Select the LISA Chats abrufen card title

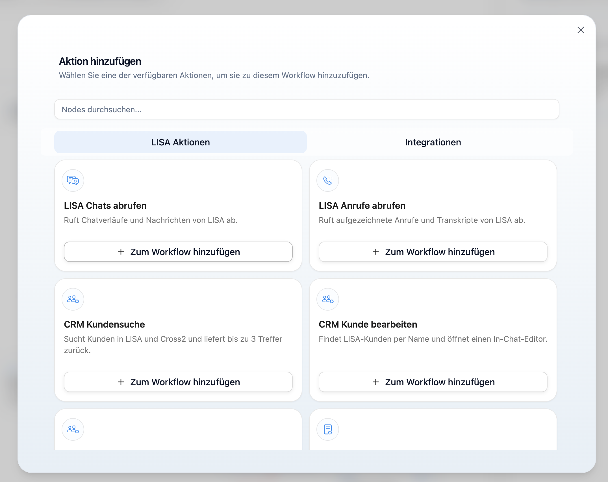coord(105,206)
